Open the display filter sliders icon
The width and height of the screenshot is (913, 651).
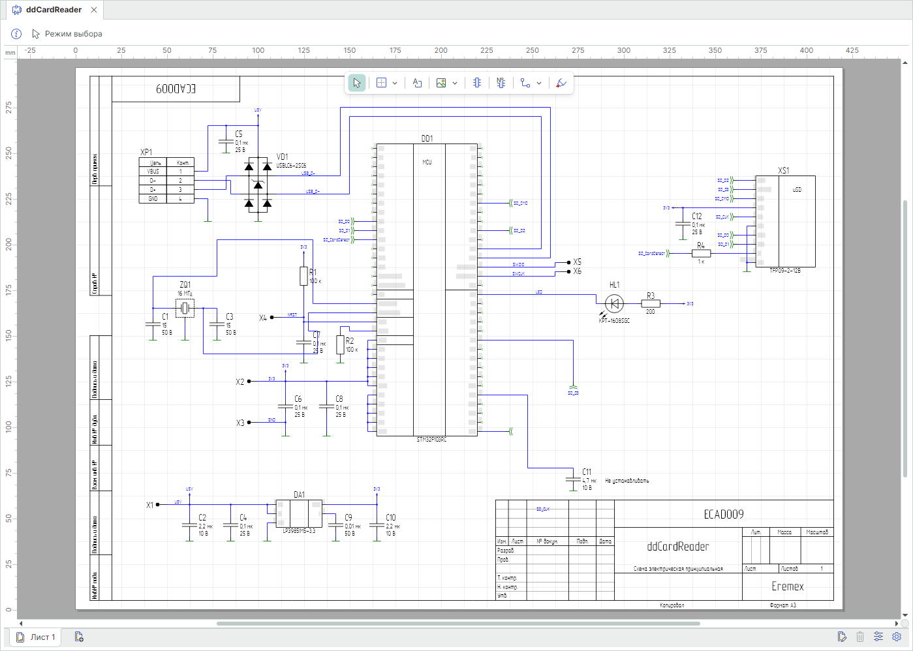[878, 637]
